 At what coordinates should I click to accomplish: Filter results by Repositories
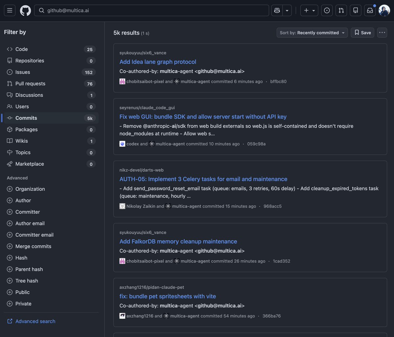coord(51,61)
